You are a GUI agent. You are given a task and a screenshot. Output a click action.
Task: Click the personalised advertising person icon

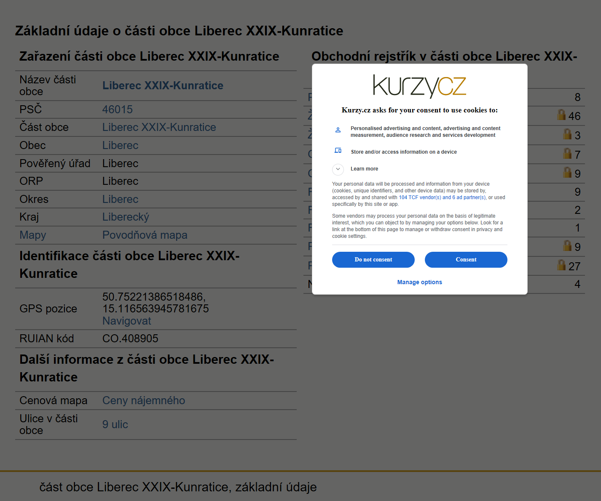pyautogui.click(x=338, y=130)
